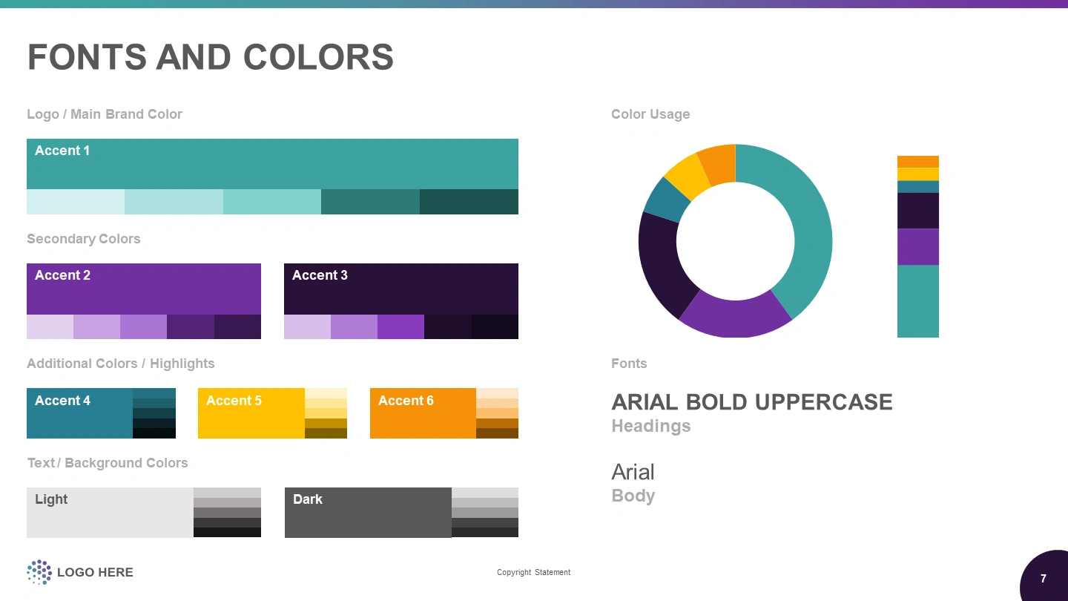Click the teal portion of stacked bar
This screenshot has height=601, width=1068.
[x=917, y=300]
